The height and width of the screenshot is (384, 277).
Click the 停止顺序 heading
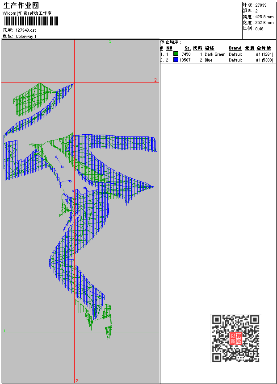pos(171,42)
